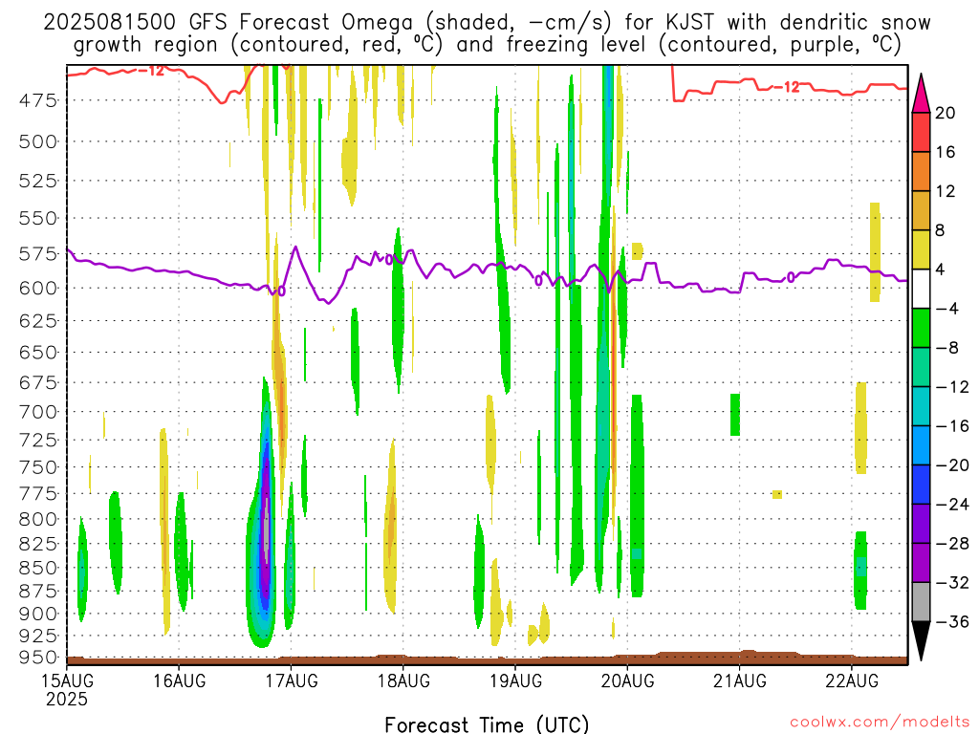
Task: Click the purple 0 freezing label near 19AUG
Action: tap(538, 281)
